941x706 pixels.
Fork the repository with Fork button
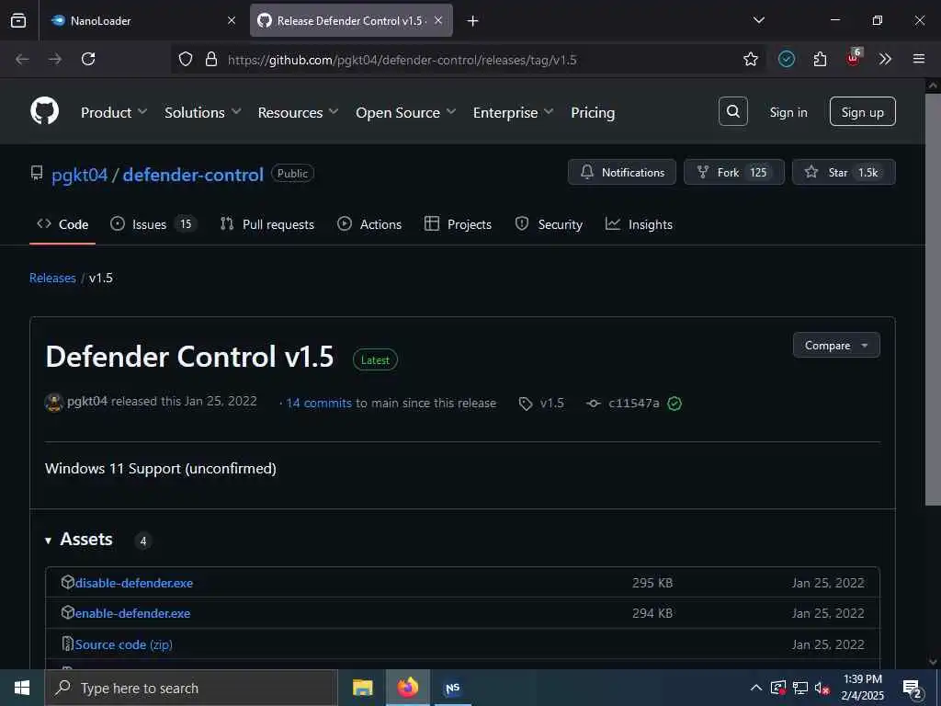coord(734,172)
